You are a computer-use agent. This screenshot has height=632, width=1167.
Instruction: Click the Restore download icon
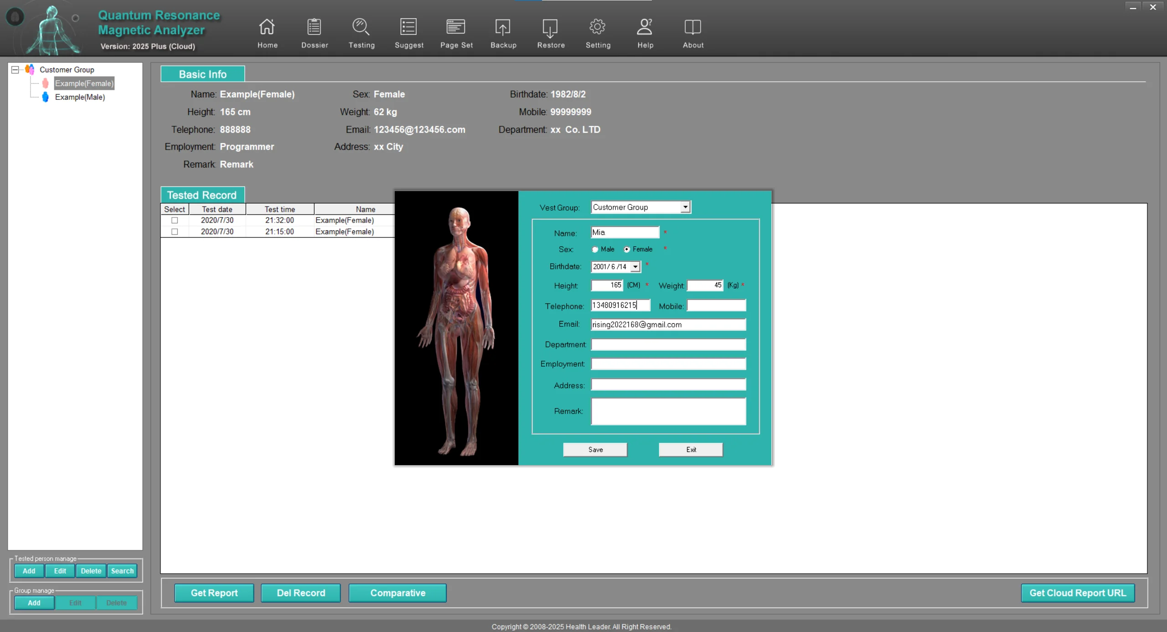[550, 28]
